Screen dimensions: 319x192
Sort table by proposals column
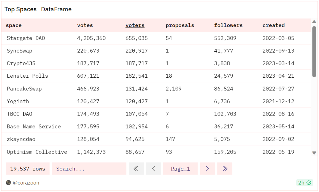click(x=180, y=25)
